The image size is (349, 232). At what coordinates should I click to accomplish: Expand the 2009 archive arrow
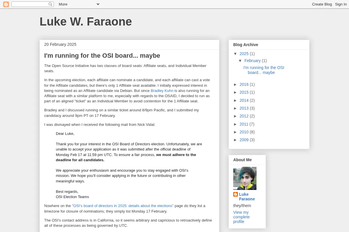236,140
